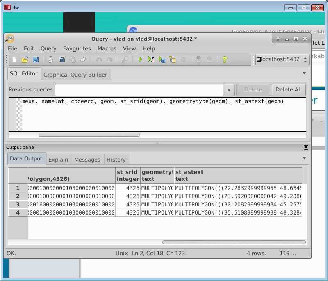Open help with the yellow question mark icon
This screenshot has width=328, height=281.
(225, 59)
